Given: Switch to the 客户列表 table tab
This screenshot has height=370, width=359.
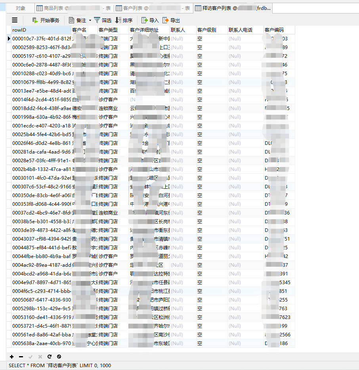Looking at the screenshot, I should [x=153, y=8].
